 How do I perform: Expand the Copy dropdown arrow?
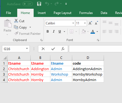tap(30, 27)
